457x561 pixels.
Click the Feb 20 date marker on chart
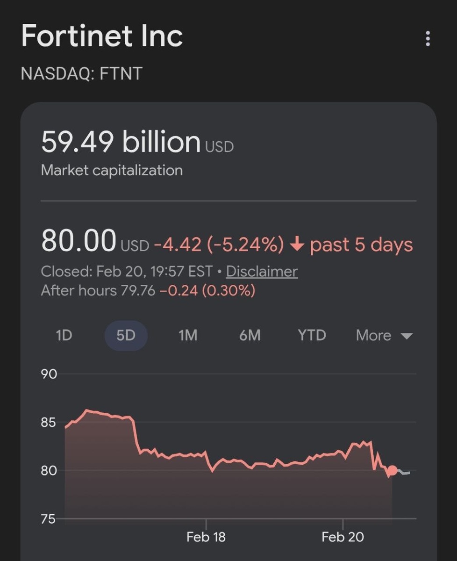pyautogui.click(x=343, y=537)
